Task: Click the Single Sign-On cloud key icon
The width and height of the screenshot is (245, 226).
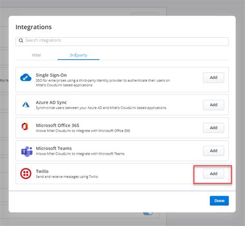Action: [26, 78]
